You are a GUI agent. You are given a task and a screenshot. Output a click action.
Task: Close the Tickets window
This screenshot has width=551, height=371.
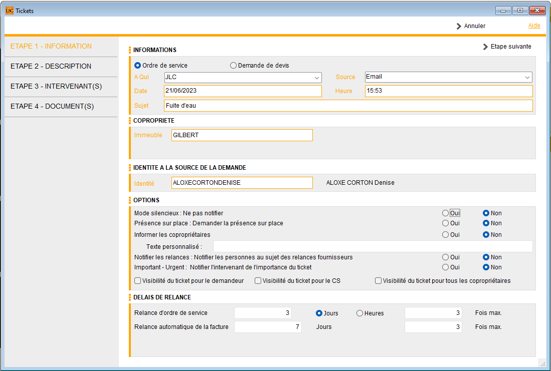(x=537, y=11)
